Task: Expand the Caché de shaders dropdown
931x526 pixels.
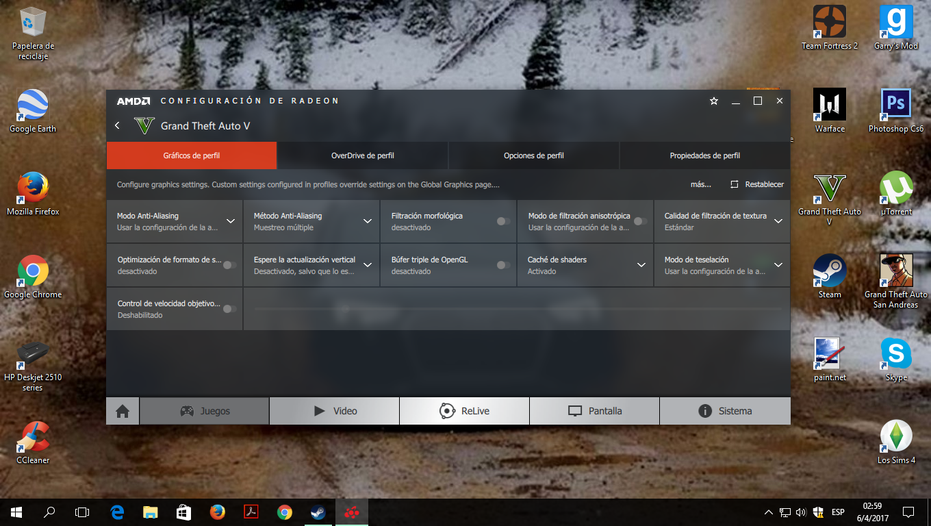Action: pyautogui.click(x=641, y=265)
